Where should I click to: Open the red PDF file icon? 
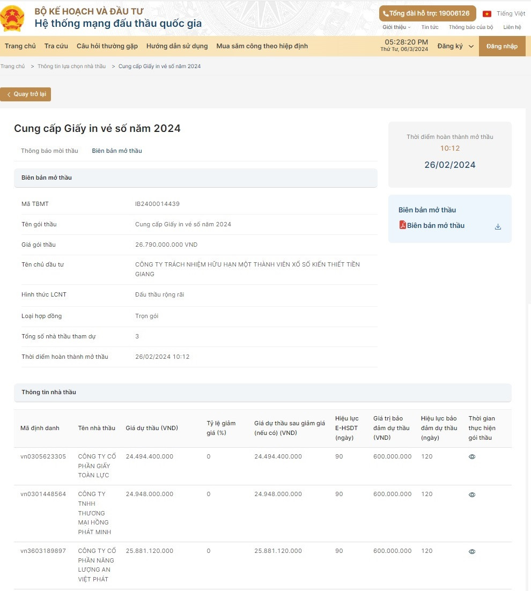(402, 225)
